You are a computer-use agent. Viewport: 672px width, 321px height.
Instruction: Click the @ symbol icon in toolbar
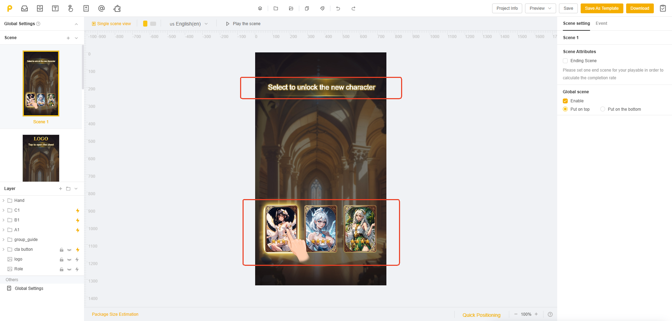pyautogui.click(x=101, y=8)
